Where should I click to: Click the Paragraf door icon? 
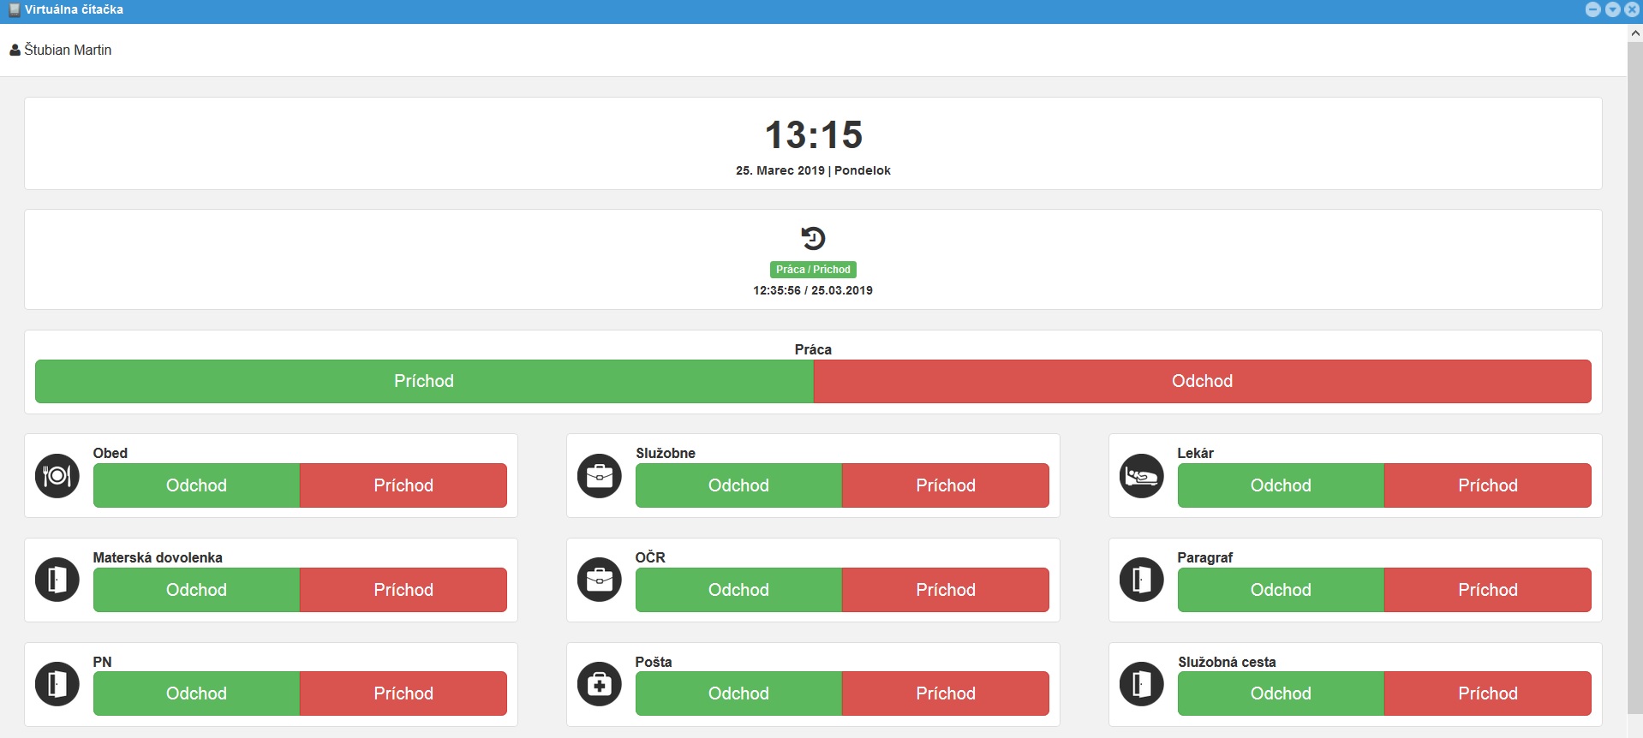click(x=1142, y=580)
